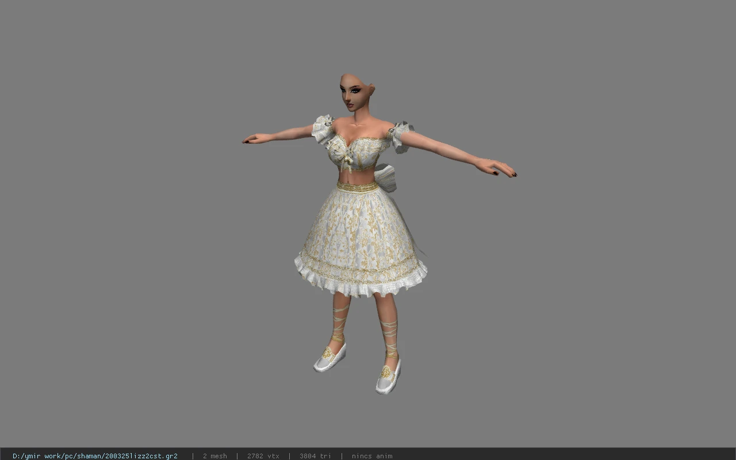Viewport: 736px width, 460px height.
Task: Click the upper white shoe
Action: pyautogui.click(x=329, y=356)
